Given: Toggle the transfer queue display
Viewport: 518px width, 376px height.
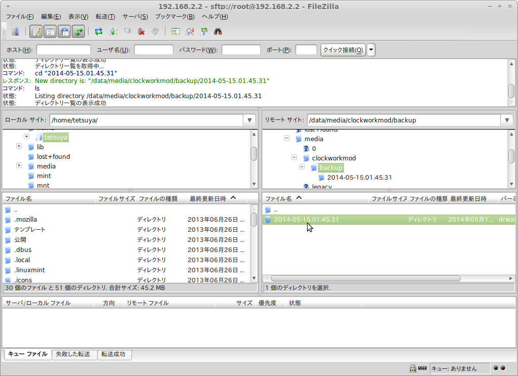Looking at the screenshot, I should pyautogui.click(x=78, y=32).
